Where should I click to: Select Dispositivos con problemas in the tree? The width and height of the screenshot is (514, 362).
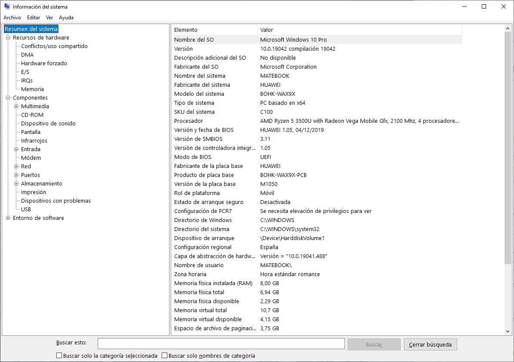56,201
